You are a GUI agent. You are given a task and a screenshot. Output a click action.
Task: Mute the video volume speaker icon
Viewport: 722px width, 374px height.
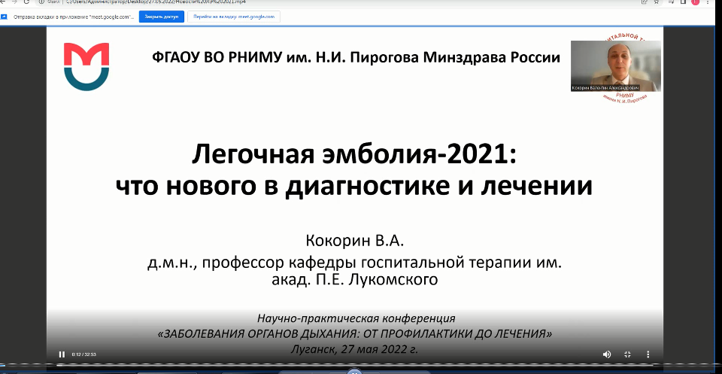[607, 354]
